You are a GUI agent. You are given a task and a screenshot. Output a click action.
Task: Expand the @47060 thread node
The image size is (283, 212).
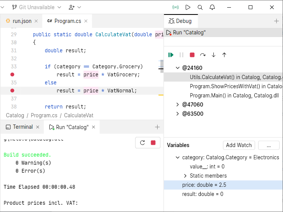[x=177, y=105]
